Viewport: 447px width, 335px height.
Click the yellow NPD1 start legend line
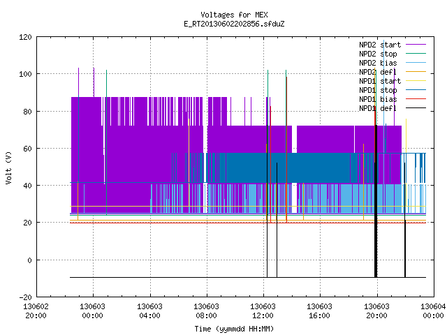(416, 81)
